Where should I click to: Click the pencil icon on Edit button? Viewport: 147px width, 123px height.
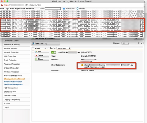(x=36, y=52)
